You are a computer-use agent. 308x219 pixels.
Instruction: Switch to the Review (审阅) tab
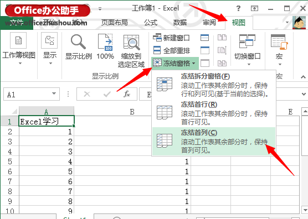(x=209, y=23)
